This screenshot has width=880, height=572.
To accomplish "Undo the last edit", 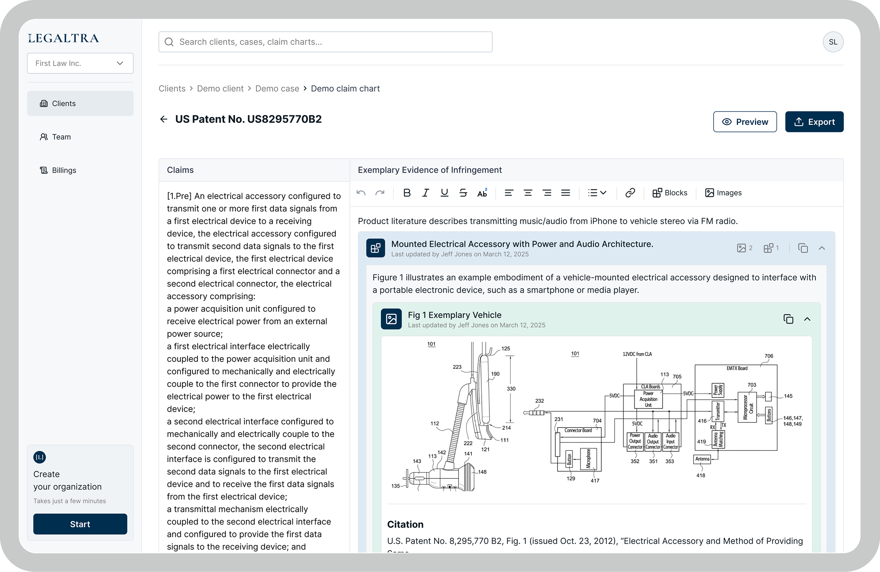I will [361, 193].
